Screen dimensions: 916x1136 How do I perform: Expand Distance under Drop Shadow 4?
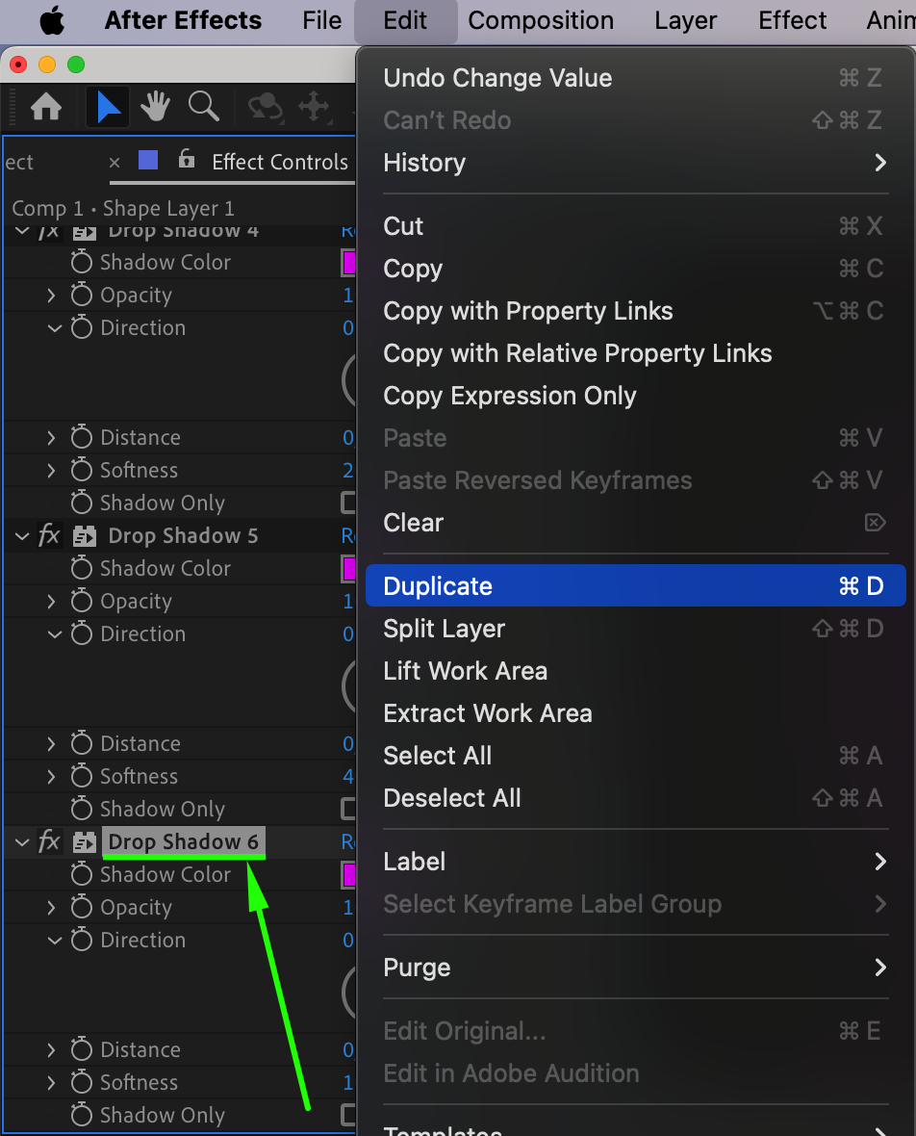tap(52, 438)
